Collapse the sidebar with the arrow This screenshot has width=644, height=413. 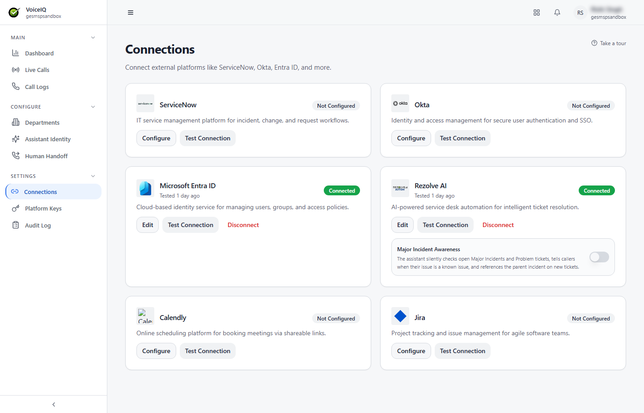click(x=54, y=405)
